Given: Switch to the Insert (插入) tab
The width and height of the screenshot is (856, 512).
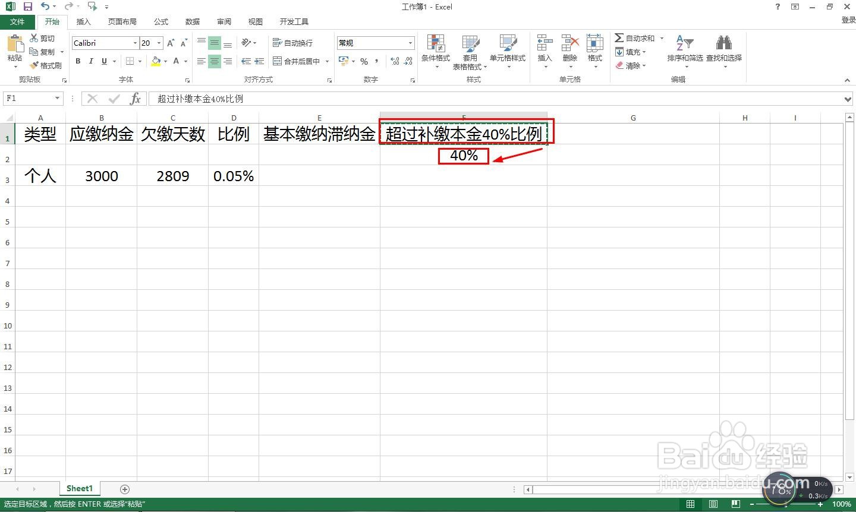Looking at the screenshot, I should point(84,21).
